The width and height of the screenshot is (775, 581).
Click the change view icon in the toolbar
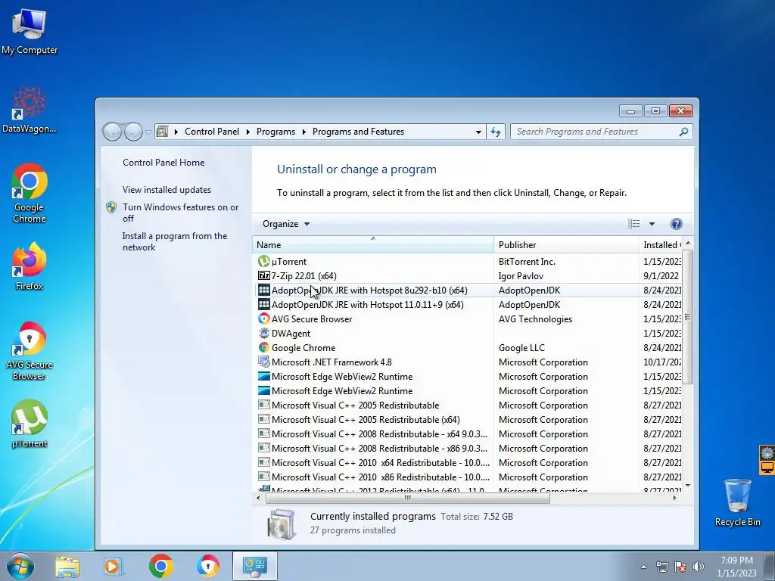633,224
